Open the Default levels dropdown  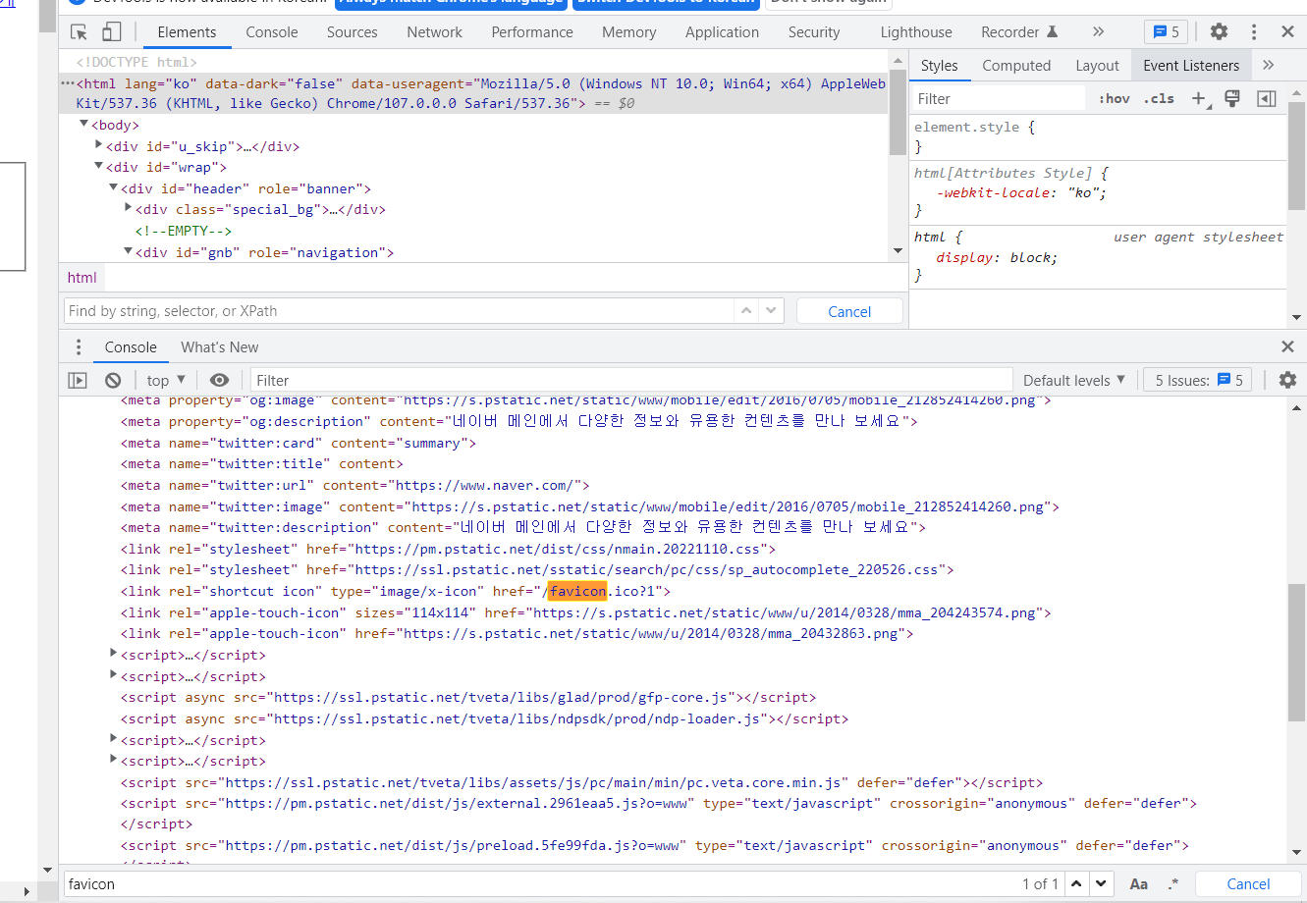[x=1074, y=380]
